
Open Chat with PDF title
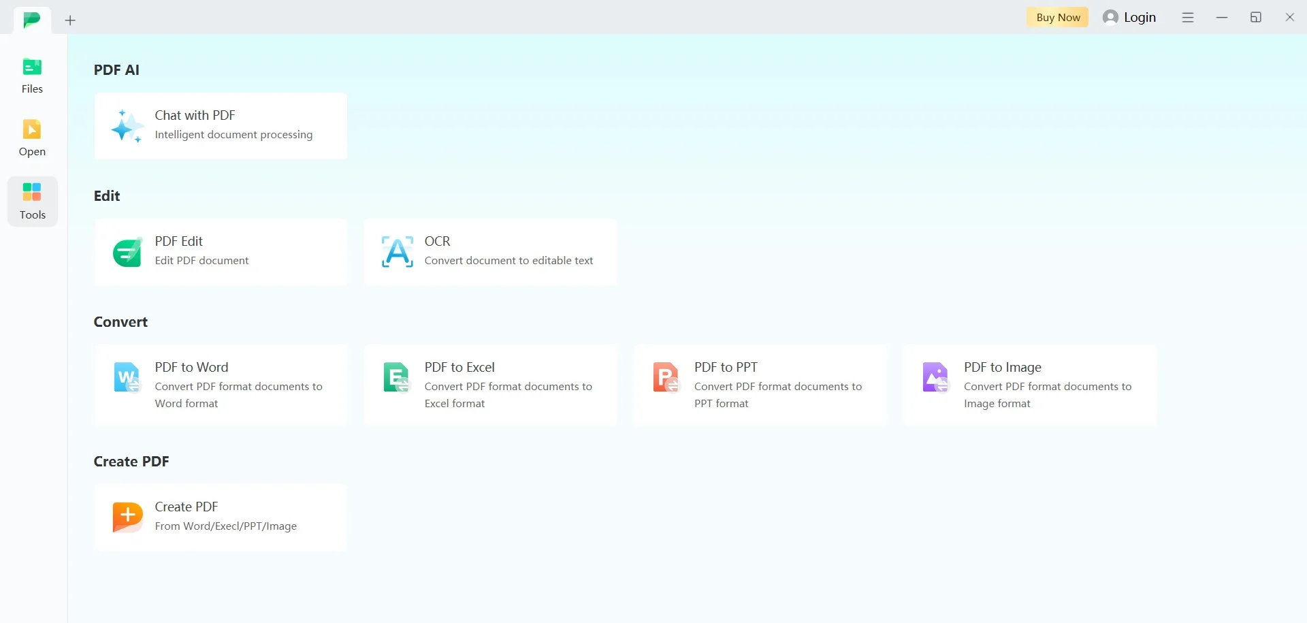click(195, 115)
